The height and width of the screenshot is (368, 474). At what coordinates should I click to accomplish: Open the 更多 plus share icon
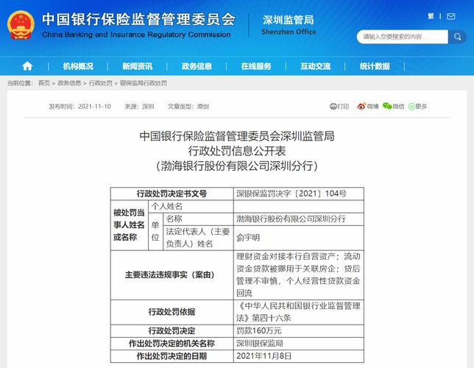pyautogui.click(x=417, y=106)
